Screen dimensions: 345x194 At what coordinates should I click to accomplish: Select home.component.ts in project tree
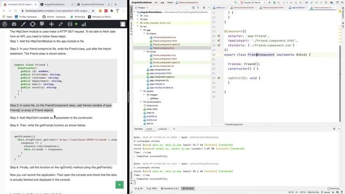point(163,66)
